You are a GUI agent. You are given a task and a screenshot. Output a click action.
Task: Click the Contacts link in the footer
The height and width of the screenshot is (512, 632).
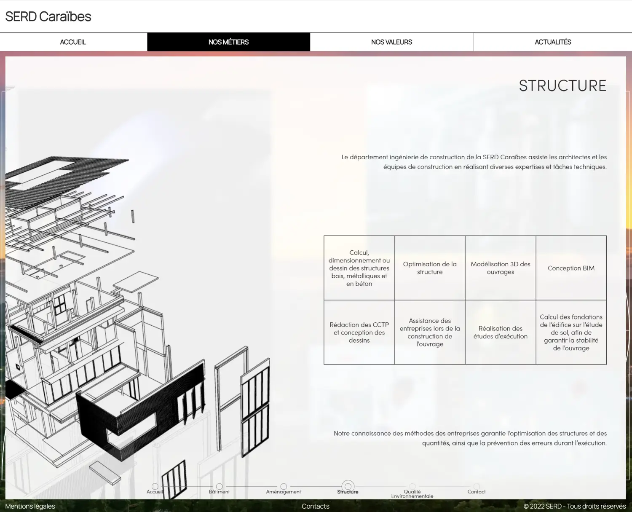click(x=315, y=506)
